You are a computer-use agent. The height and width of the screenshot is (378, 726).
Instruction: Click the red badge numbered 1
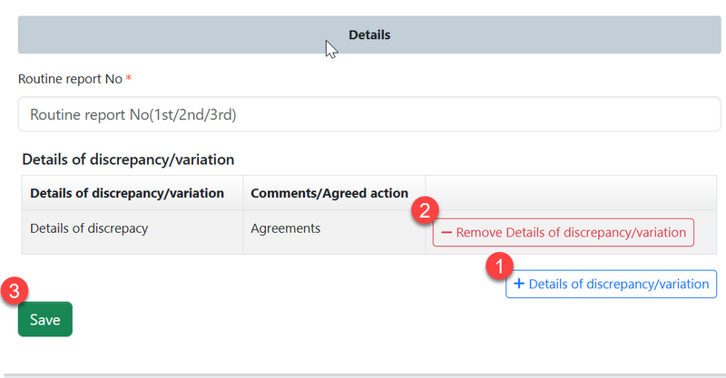[499, 265]
